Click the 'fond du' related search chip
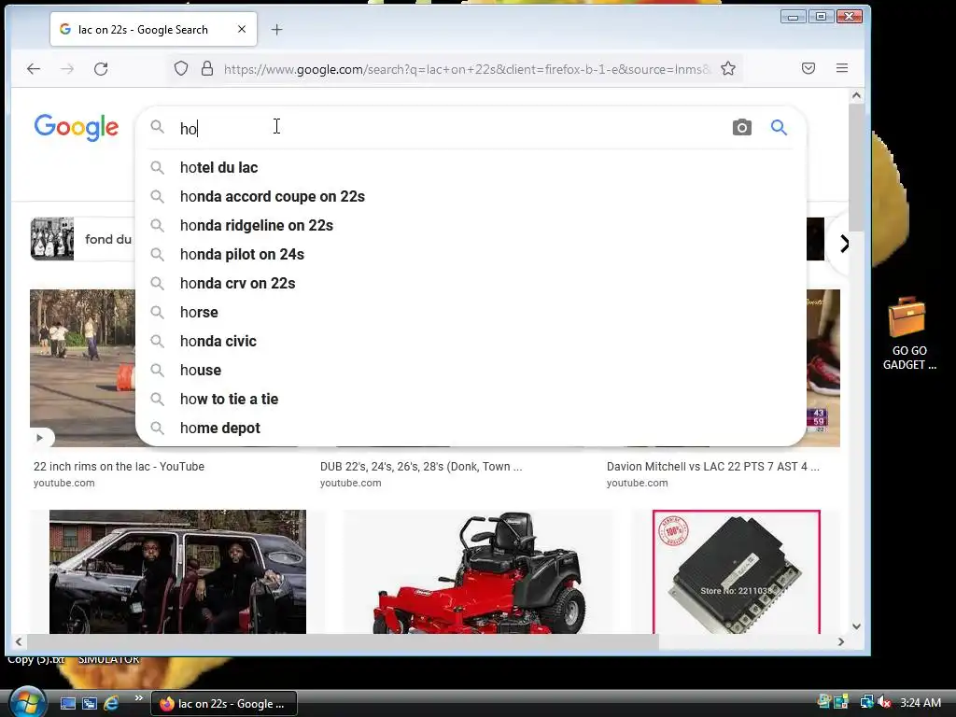 82,239
